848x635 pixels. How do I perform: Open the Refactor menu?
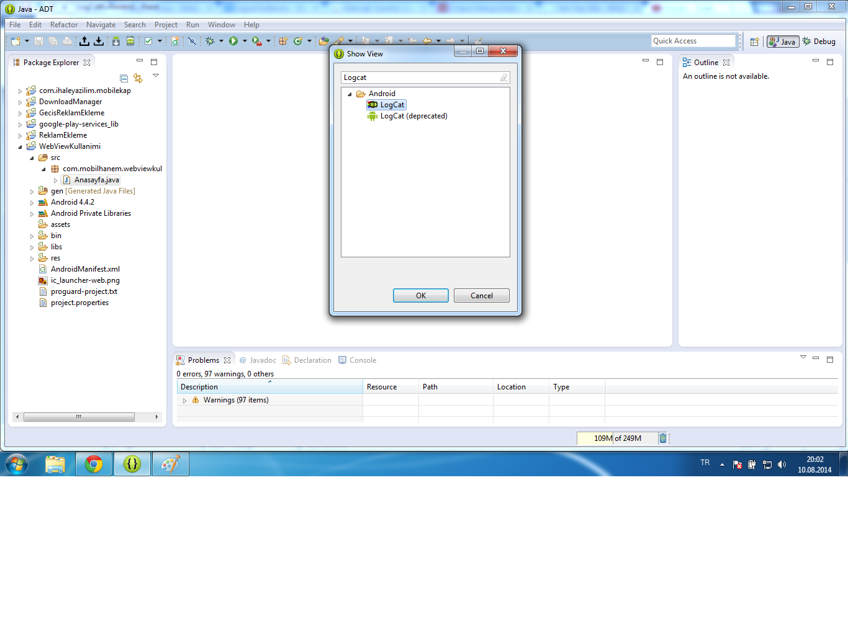tap(64, 25)
